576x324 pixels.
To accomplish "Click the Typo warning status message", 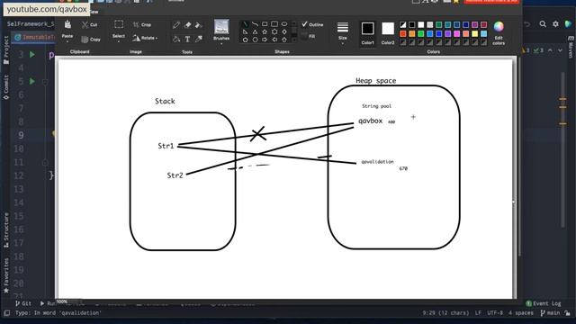I will (x=58, y=313).
